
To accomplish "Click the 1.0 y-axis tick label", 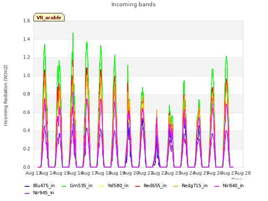I will pos(26,75).
